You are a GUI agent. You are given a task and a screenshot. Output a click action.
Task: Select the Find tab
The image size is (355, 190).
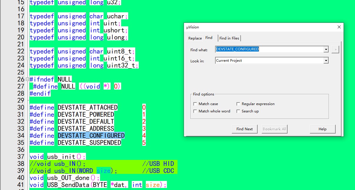pos(209,38)
